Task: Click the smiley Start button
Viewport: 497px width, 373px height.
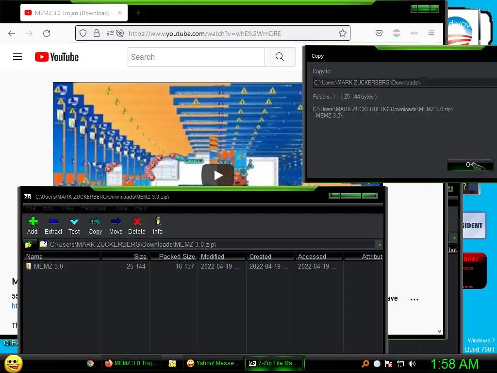Action: [x=13, y=363]
